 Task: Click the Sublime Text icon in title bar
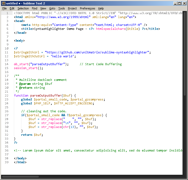pos(4,3)
